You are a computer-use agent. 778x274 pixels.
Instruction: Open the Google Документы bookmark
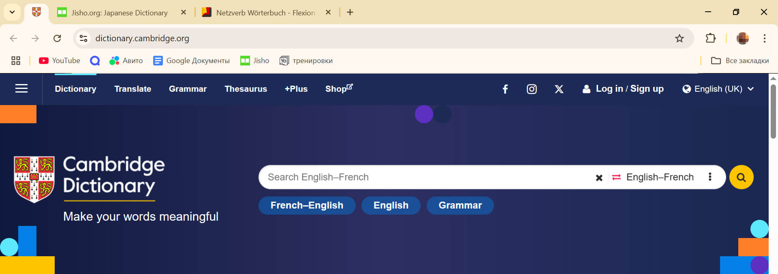pos(191,61)
